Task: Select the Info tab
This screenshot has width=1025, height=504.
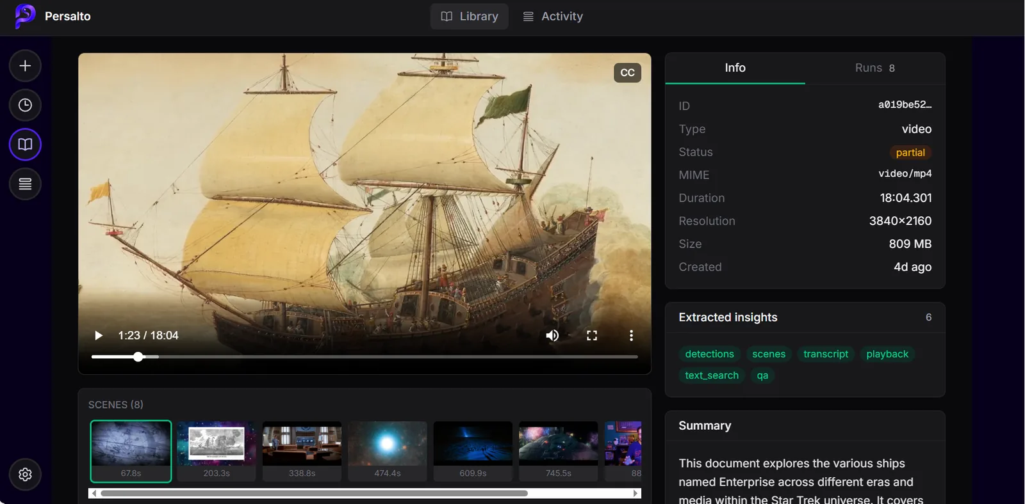Action: pos(735,68)
